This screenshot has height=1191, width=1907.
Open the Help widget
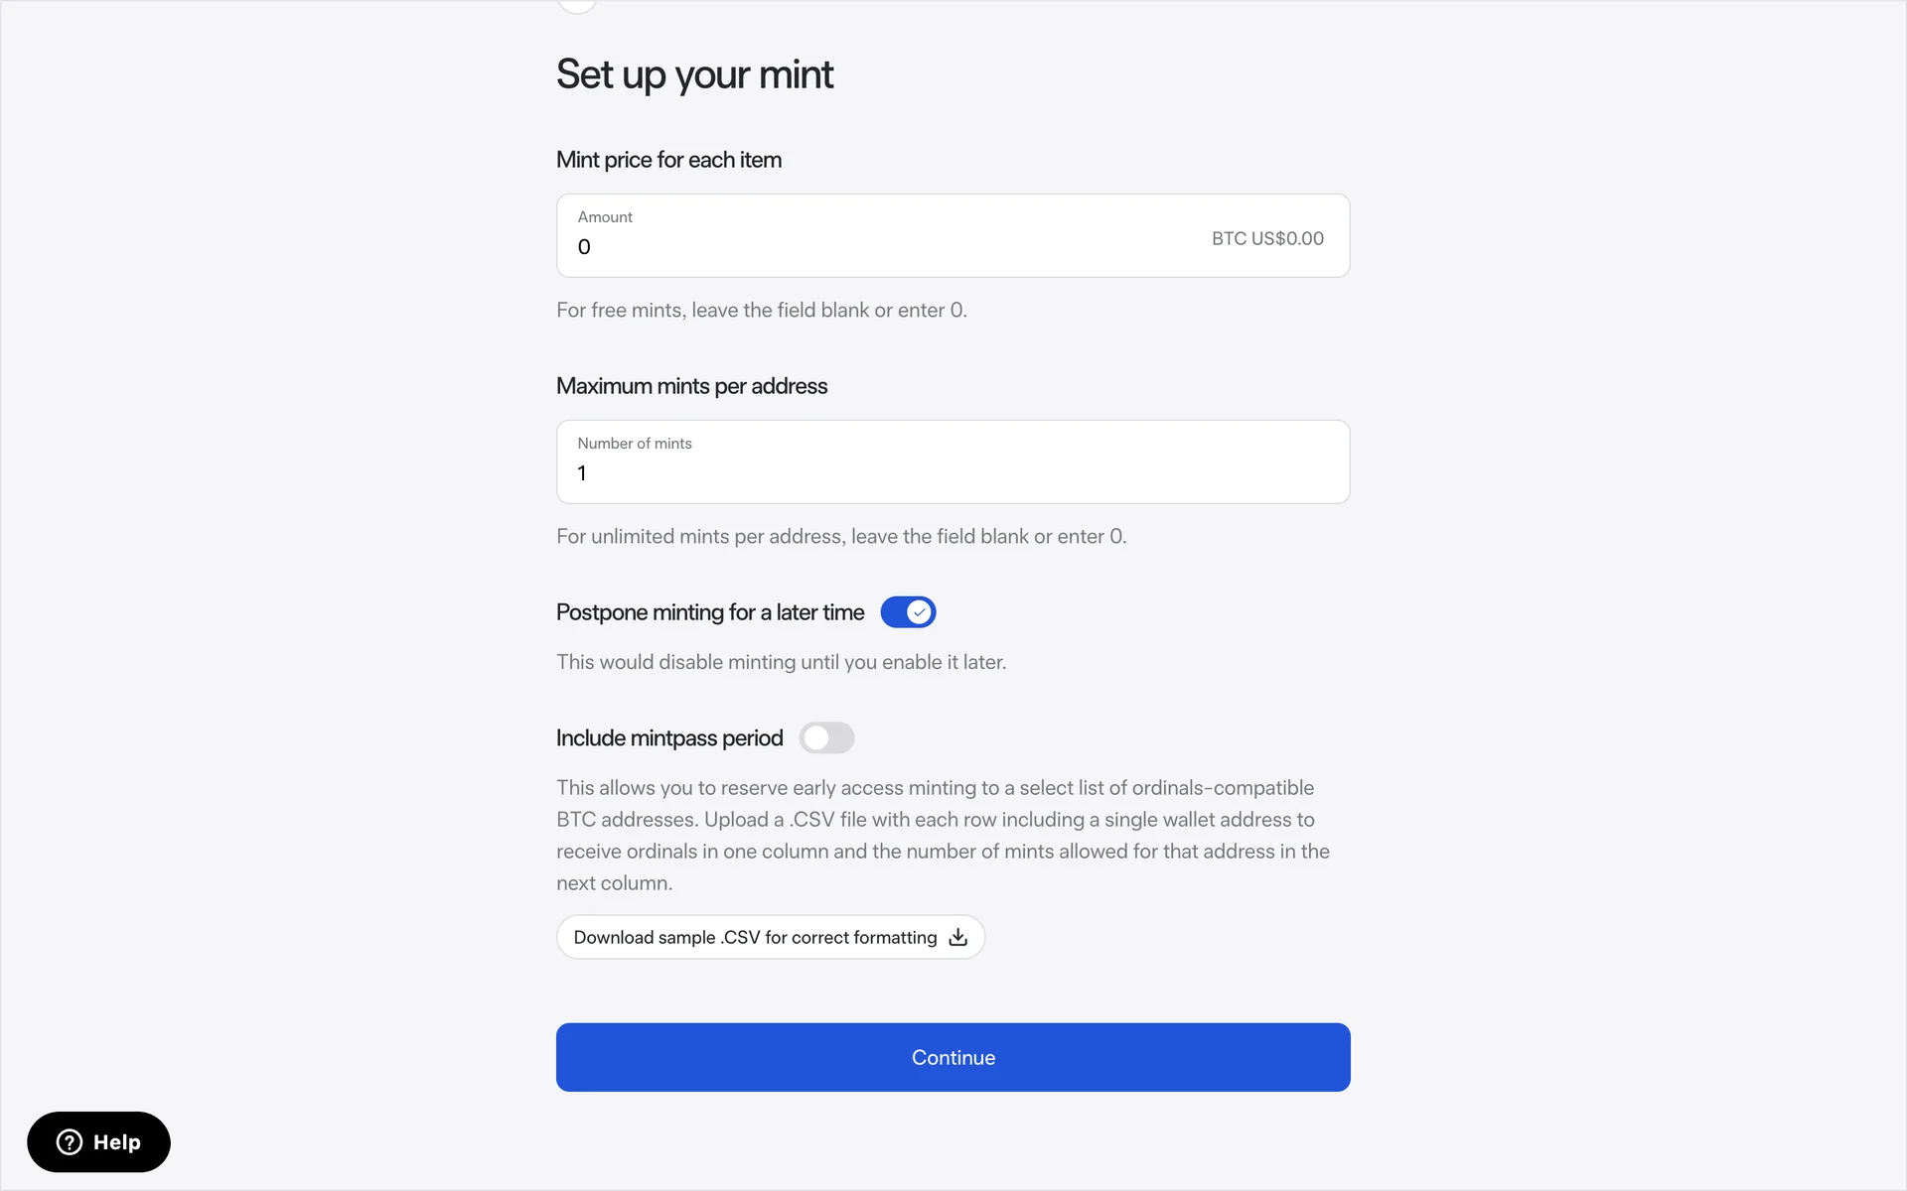(98, 1142)
